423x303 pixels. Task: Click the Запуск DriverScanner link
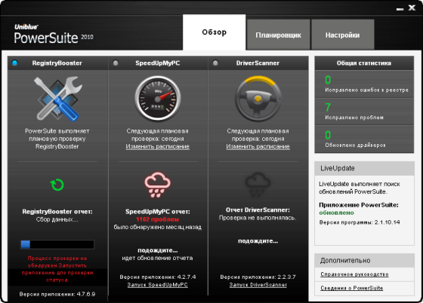pos(258,285)
